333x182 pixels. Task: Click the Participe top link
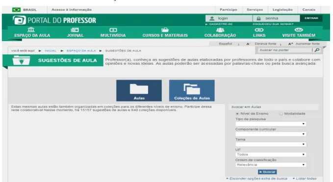[229, 9]
